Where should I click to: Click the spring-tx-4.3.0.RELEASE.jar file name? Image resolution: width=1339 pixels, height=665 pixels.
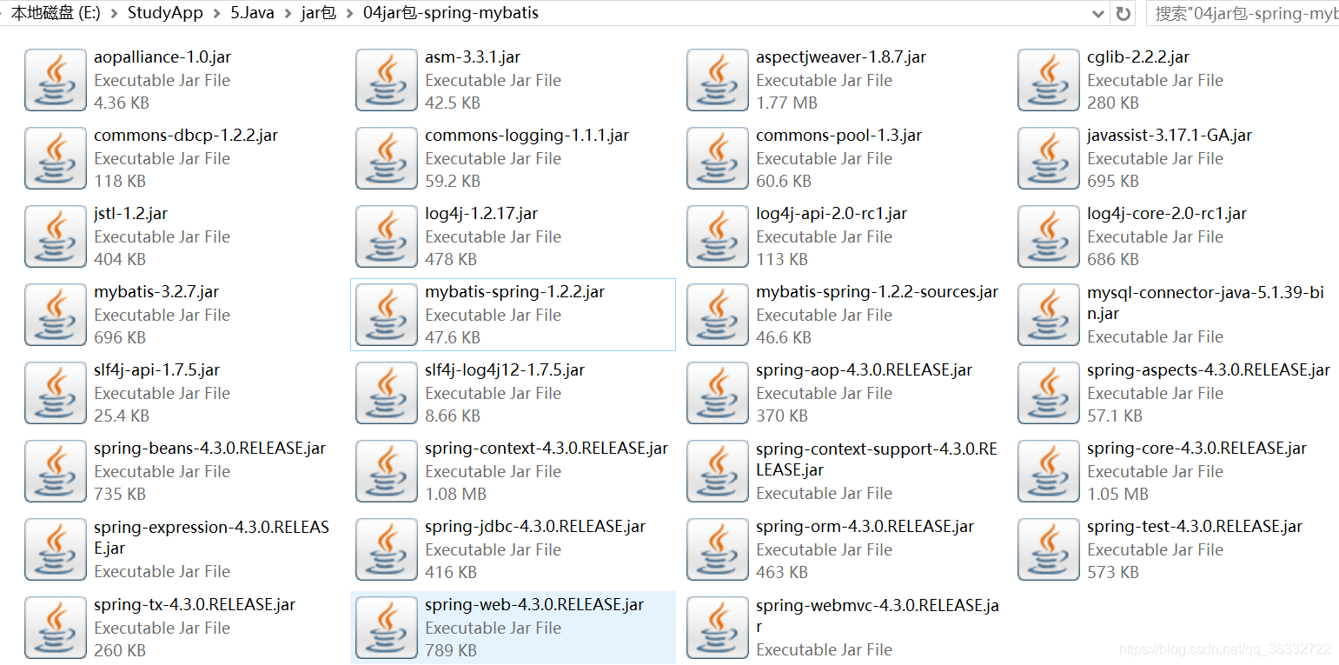[x=195, y=605]
